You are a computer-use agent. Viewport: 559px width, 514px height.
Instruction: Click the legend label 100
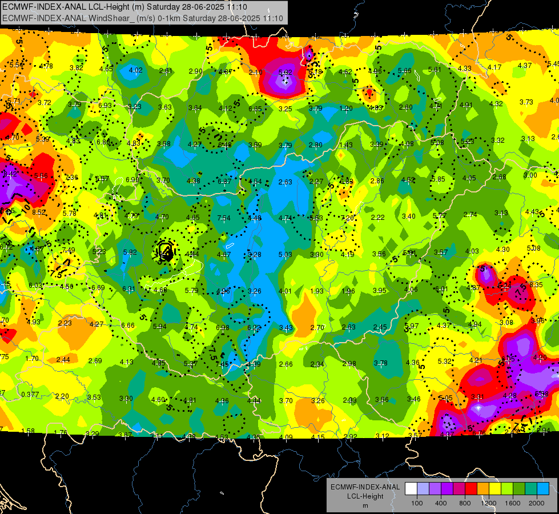point(417,503)
